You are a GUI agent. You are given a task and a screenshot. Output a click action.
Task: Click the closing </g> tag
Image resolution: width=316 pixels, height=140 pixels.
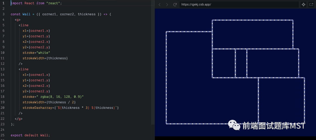tap(18, 119)
